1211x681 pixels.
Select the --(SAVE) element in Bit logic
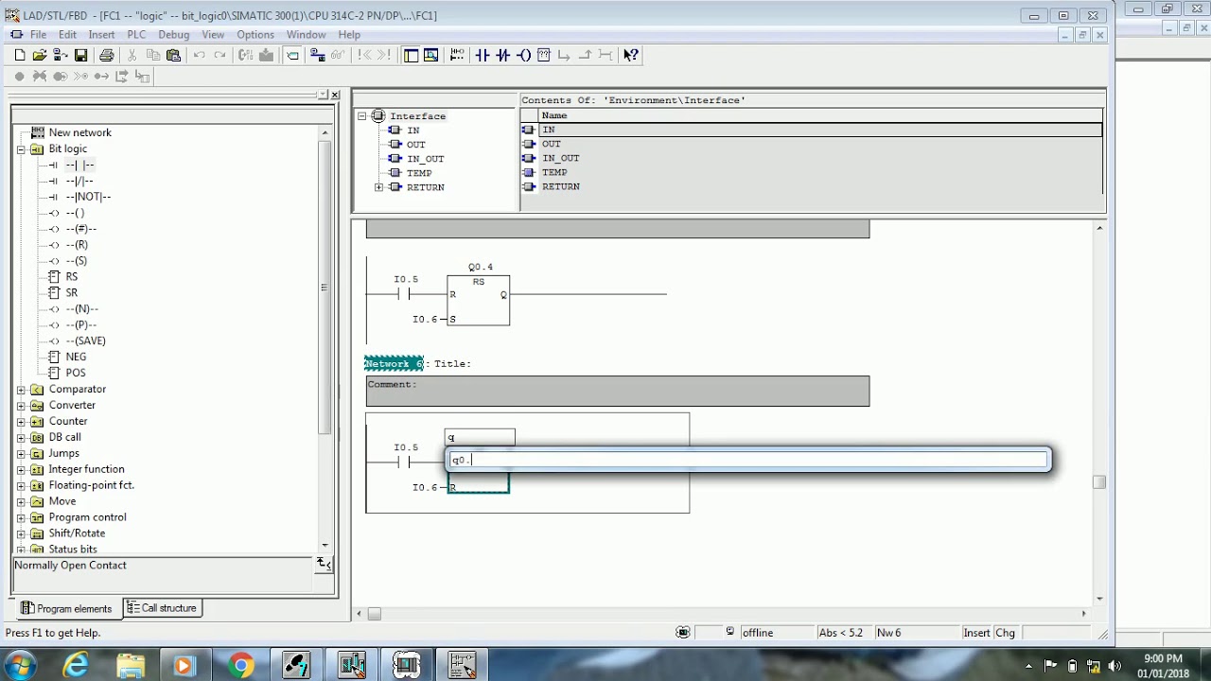[86, 340]
